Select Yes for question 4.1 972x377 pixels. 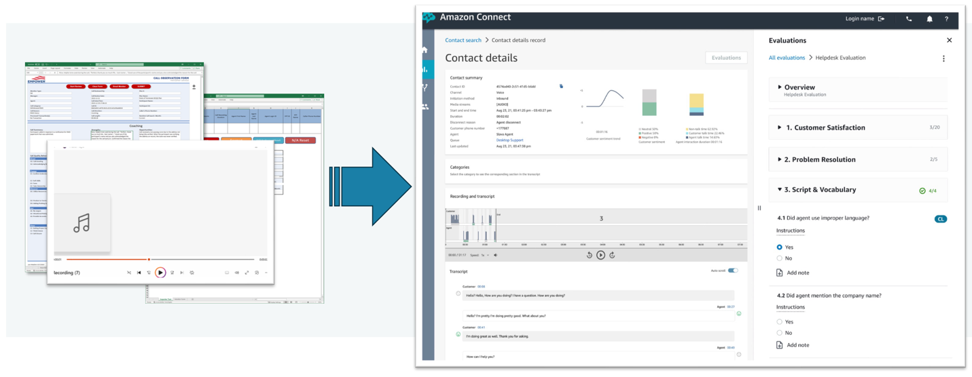(x=779, y=247)
